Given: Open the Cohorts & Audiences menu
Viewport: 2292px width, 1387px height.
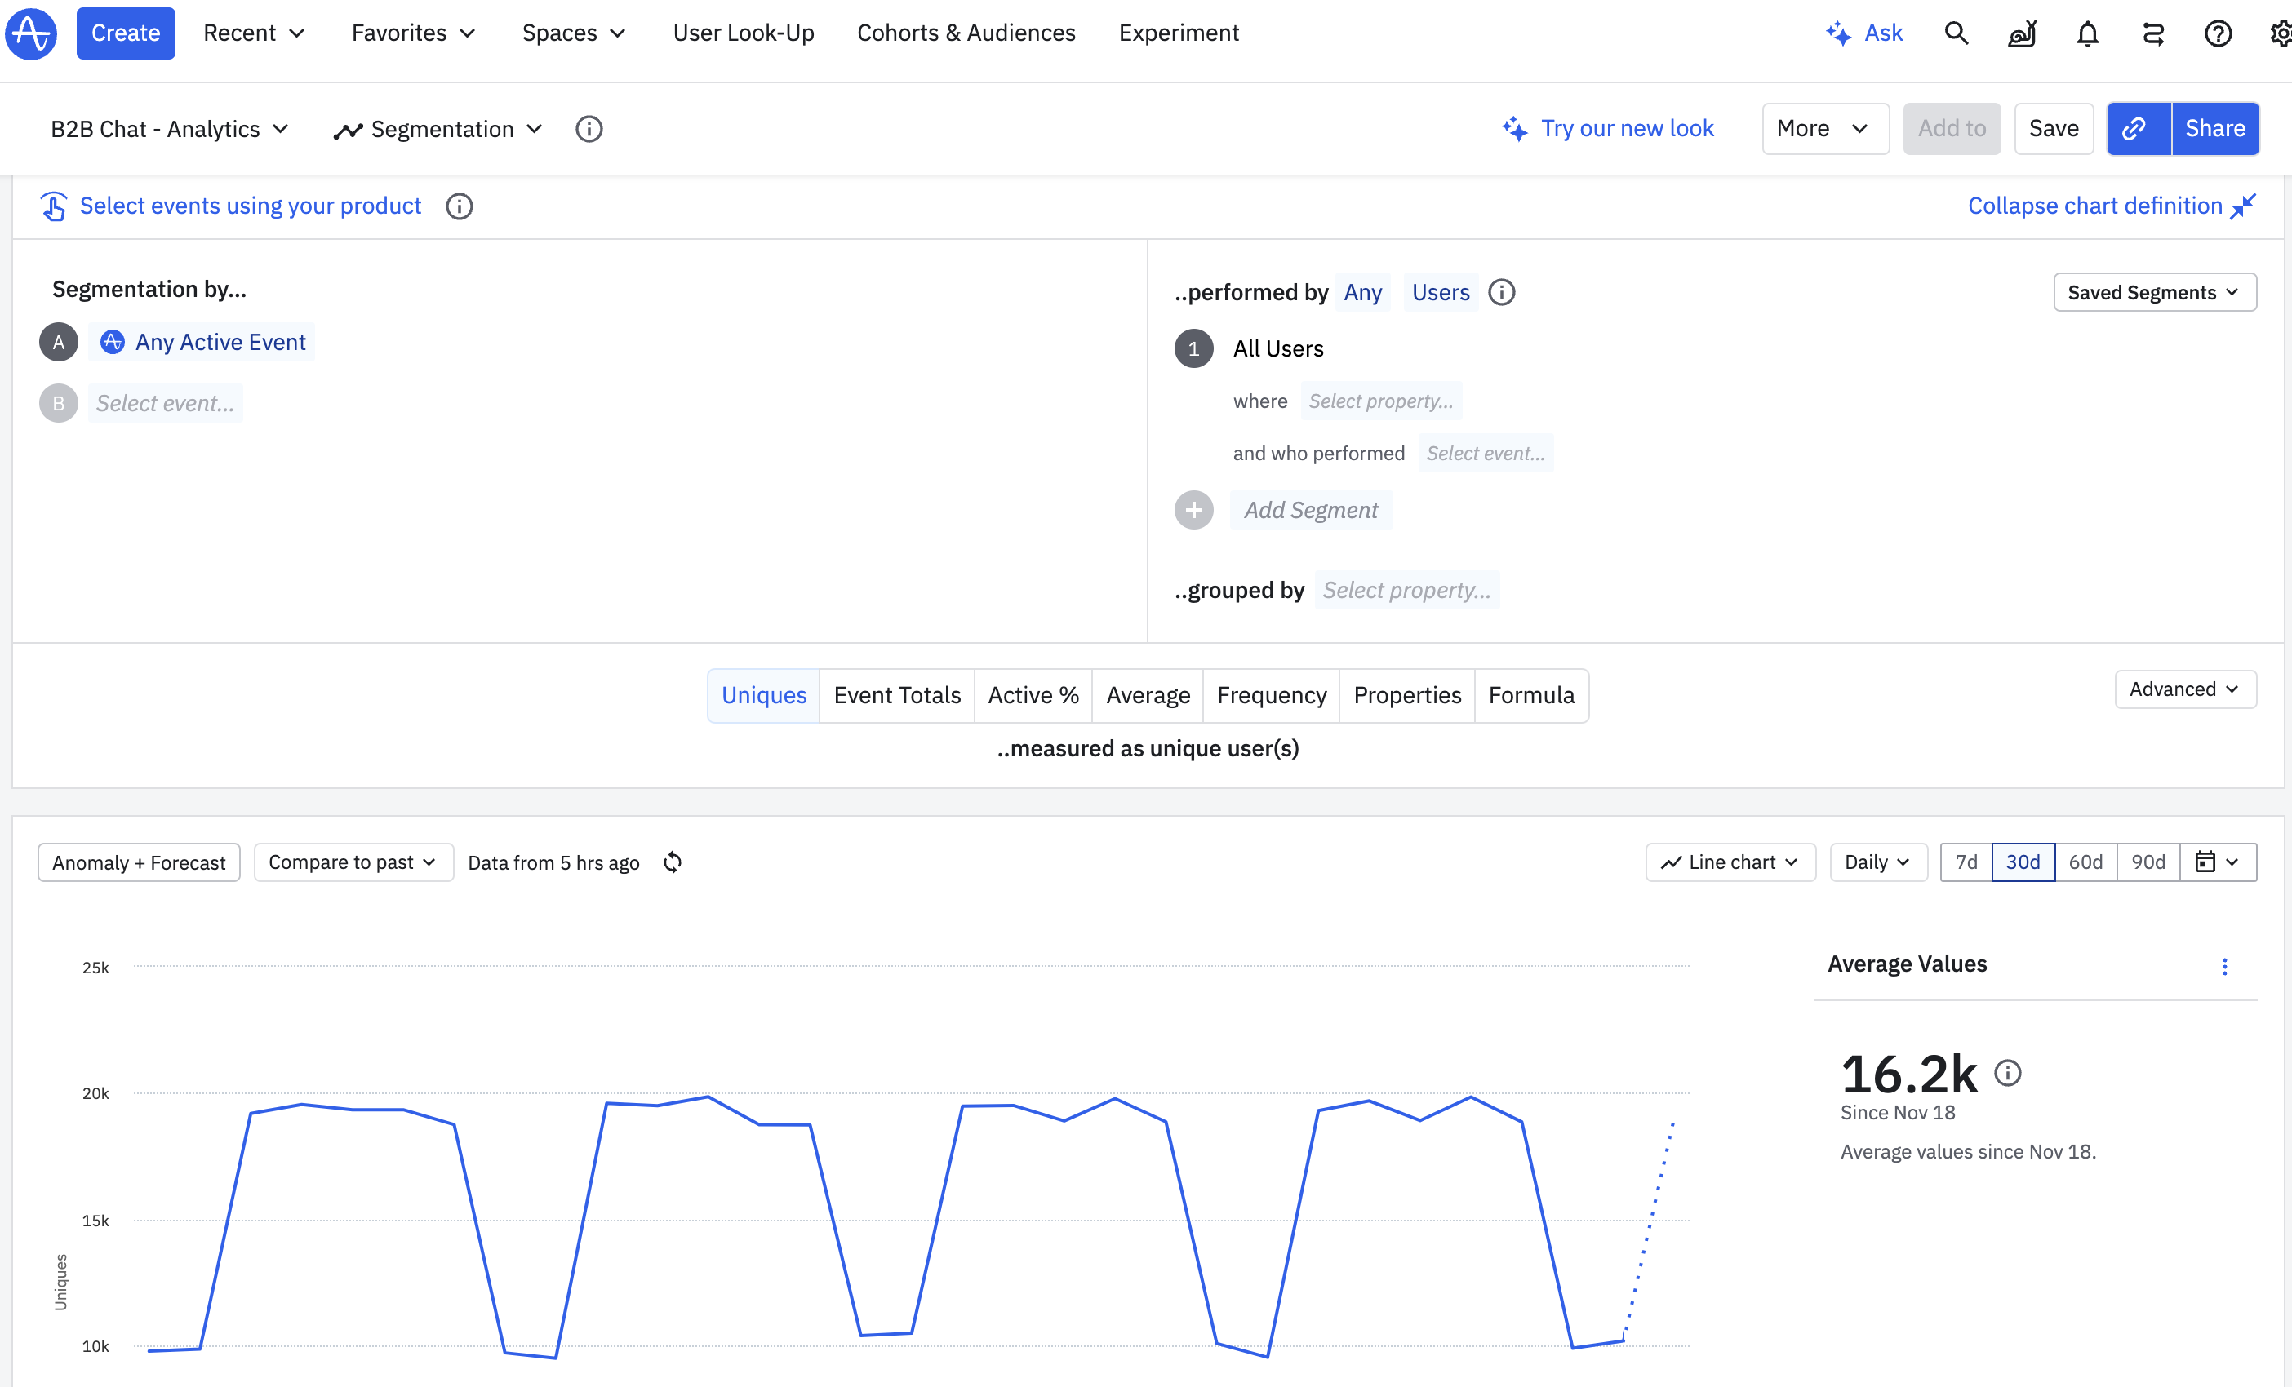Looking at the screenshot, I should point(966,33).
